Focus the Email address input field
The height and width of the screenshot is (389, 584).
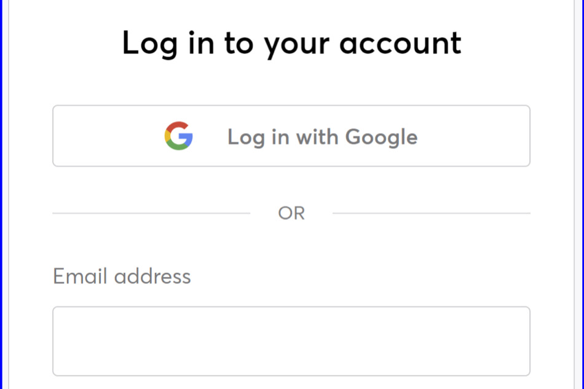pyautogui.click(x=291, y=341)
